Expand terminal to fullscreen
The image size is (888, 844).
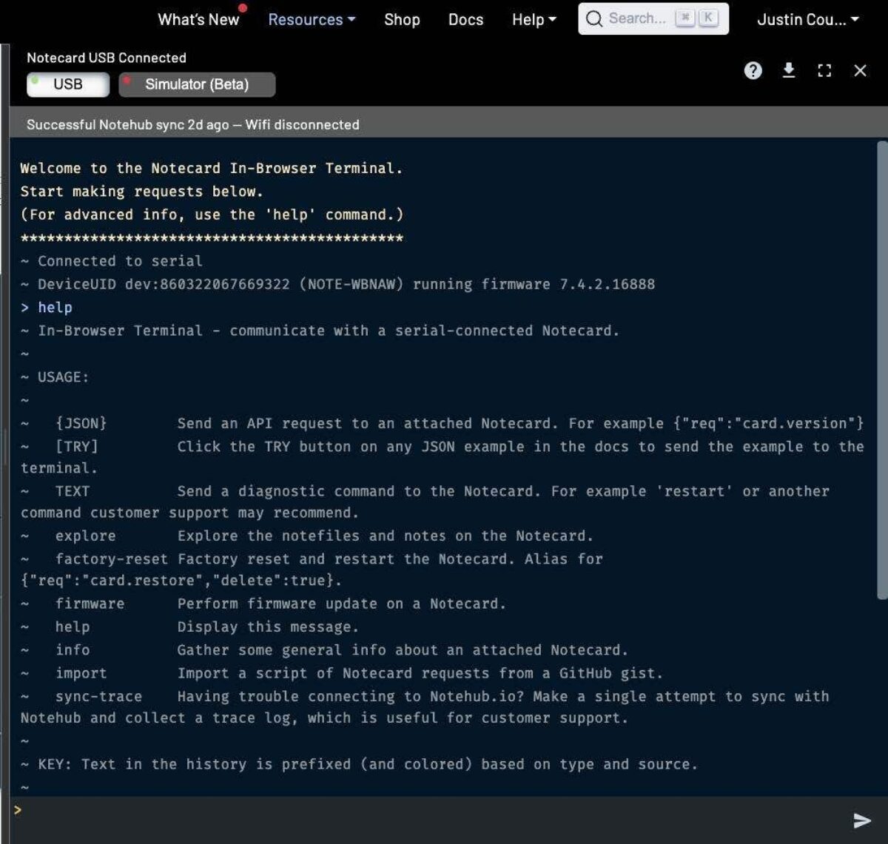pos(824,70)
